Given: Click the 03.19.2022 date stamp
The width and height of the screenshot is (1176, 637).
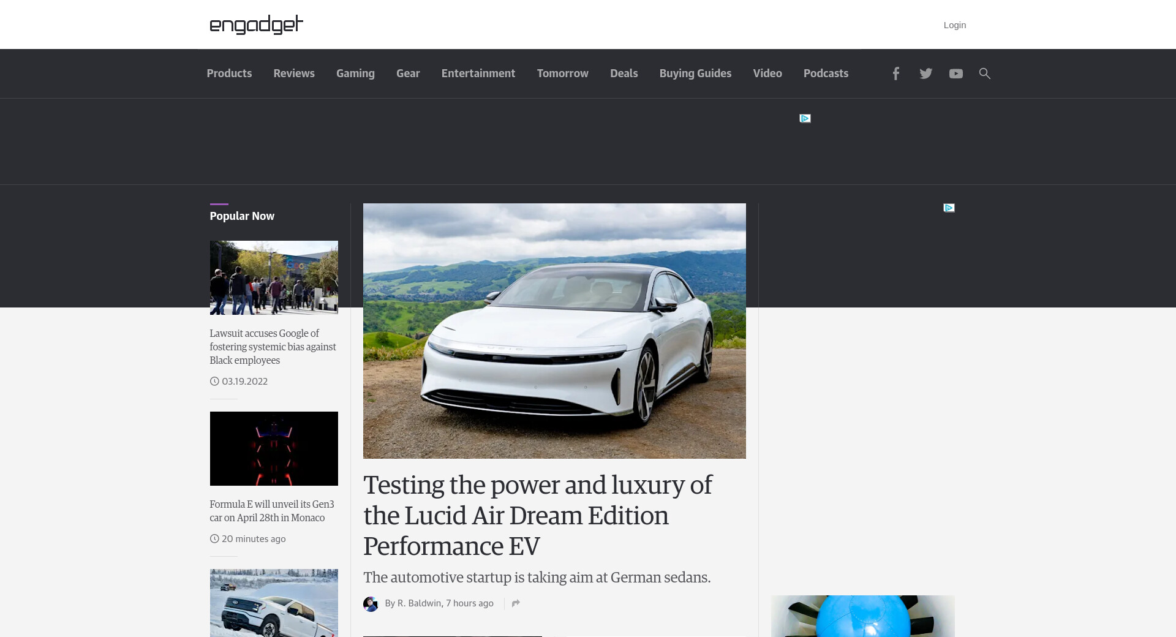Looking at the screenshot, I should click(244, 381).
